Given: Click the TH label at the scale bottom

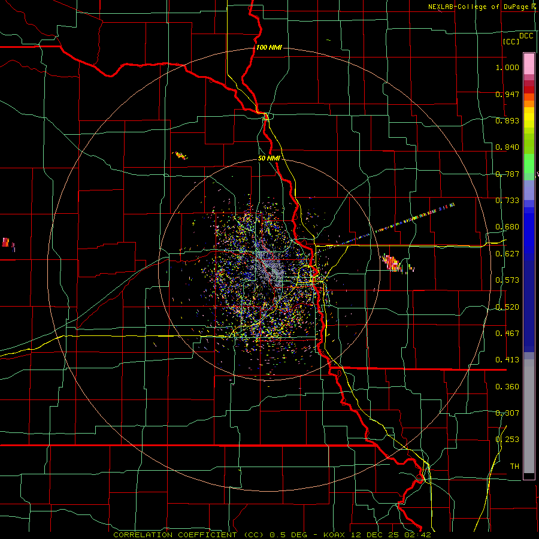Looking at the screenshot, I should [514, 467].
